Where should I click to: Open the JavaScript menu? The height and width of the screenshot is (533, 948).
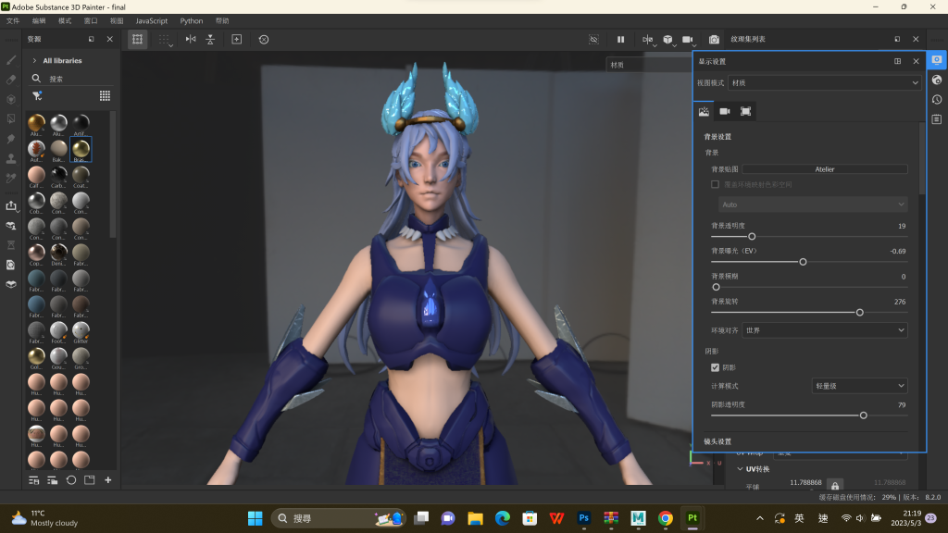point(151,20)
